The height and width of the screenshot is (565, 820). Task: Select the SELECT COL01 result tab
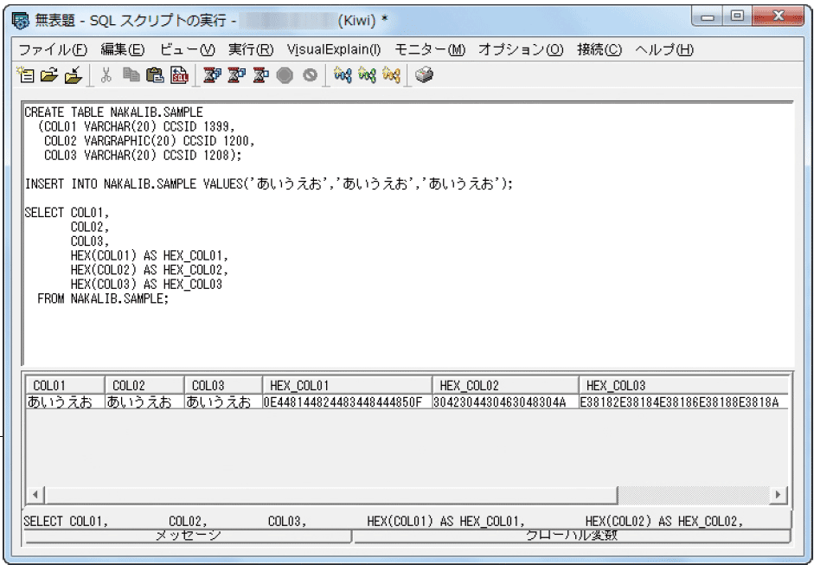(x=407, y=521)
